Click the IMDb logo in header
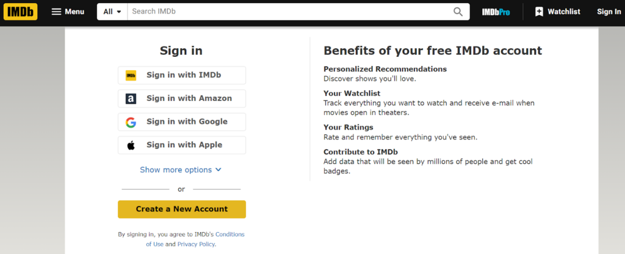Image resolution: width=625 pixels, height=254 pixels. [20, 12]
